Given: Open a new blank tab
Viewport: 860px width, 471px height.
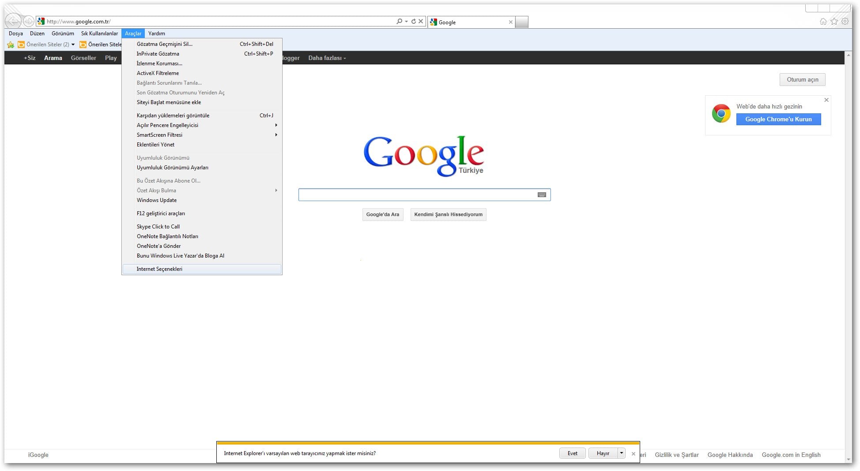Looking at the screenshot, I should click(x=522, y=22).
